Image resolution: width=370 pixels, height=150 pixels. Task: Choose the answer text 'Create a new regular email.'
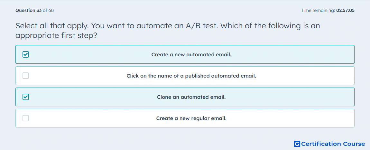click(191, 118)
